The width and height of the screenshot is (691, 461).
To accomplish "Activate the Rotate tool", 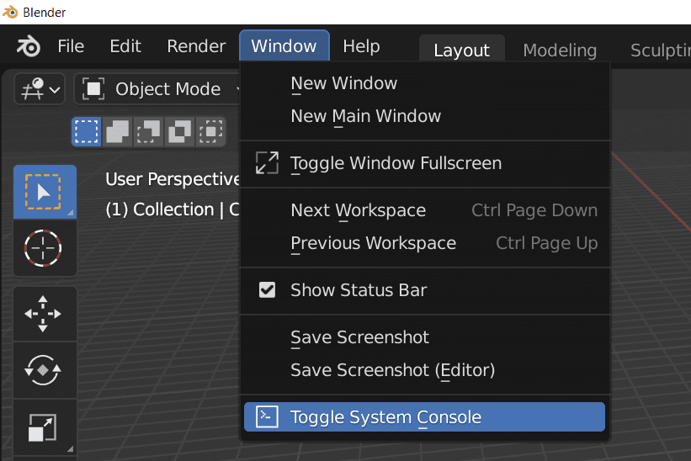I will 45,370.
